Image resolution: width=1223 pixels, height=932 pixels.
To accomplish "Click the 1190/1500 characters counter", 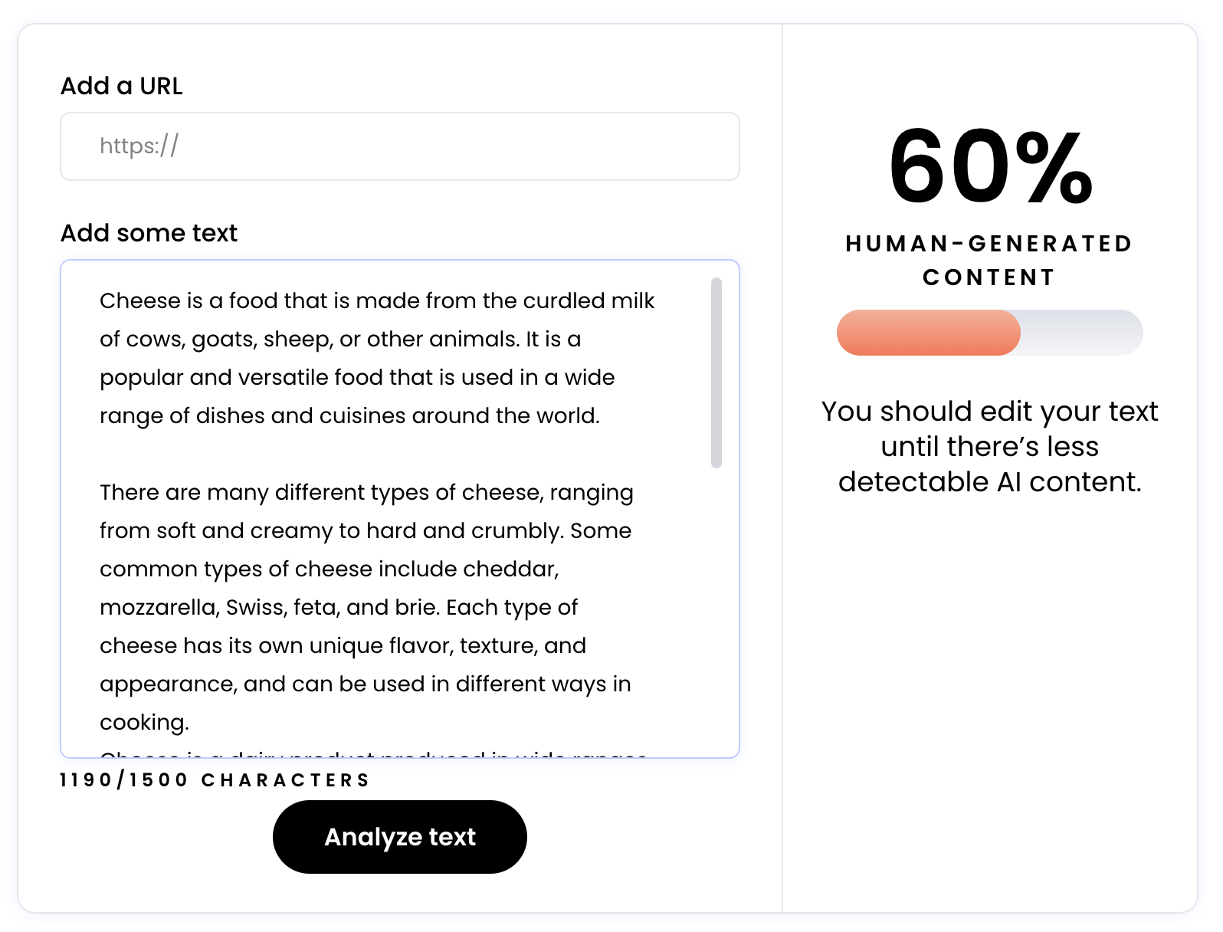I will tap(215, 780).
